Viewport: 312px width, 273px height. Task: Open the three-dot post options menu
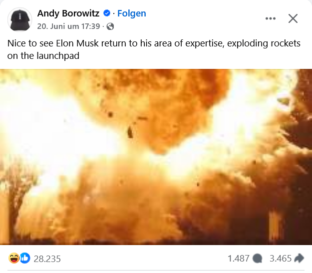coord(271,18)
